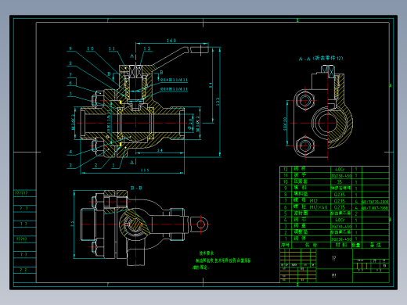The height and width of the screenshot is (305, 407).
Task: Select balloon label "9" in the main section view
Action: point(70,48)
